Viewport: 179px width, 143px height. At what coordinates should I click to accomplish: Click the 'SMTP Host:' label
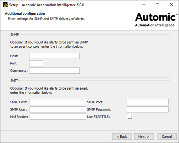coord(18,102)
